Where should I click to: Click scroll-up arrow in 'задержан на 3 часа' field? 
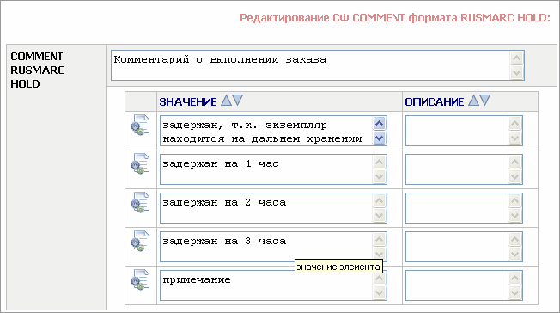click(380, 240)
